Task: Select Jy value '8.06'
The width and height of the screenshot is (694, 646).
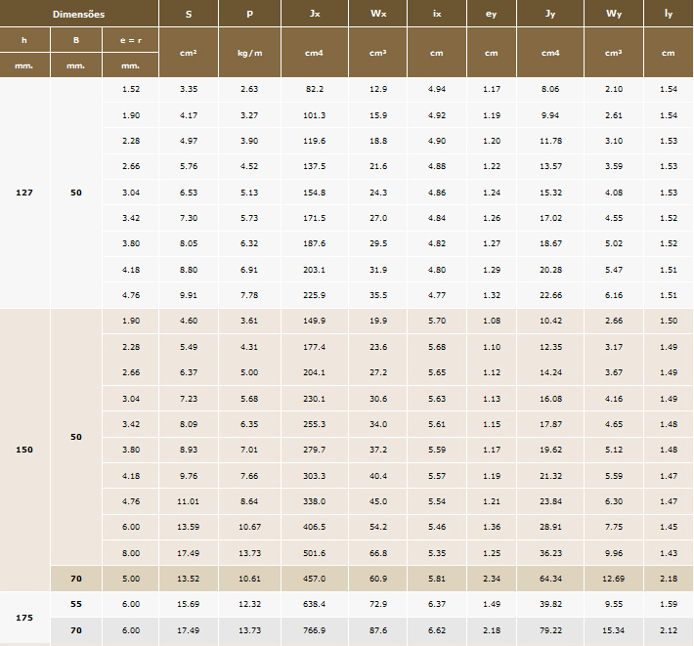Action: [550, 89]
